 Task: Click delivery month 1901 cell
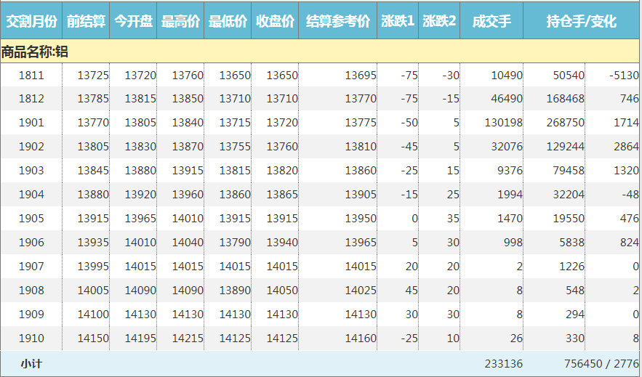pos(31,123)
